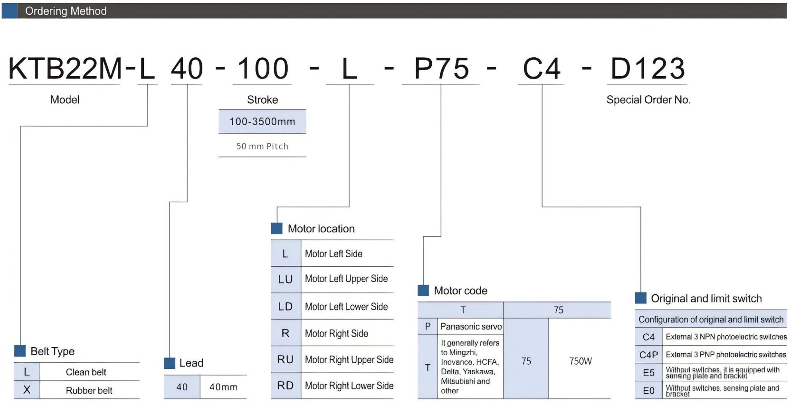Choose the RD Motor Right Lower Side row
Image resolution: width=795 pixels, height=405 pixels.
tap(349, 385)
